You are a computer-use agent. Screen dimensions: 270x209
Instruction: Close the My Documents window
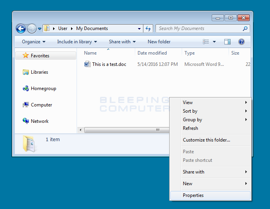(243, 18)
